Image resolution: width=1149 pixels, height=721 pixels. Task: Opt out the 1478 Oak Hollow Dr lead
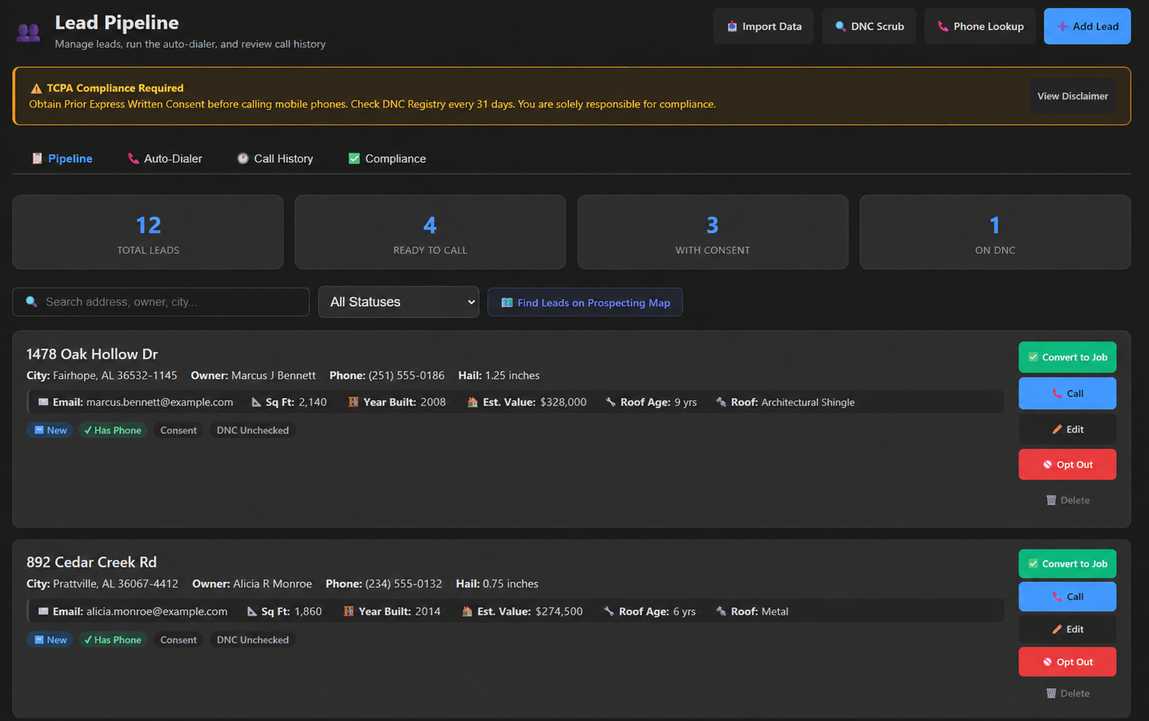pyautogui.click(x=1067, y=464)
